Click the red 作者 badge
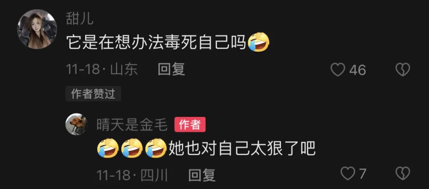 click(x=190, y=125)
